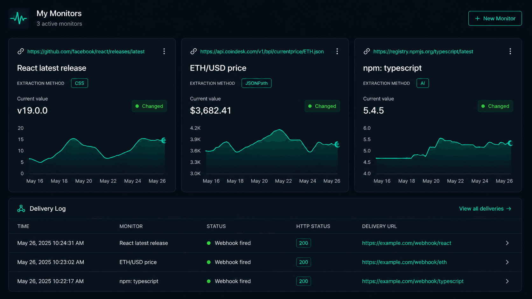The width and height of the screenshot is (532, 299).
Task: Click npm: typescript in the Delivery Log
Action: click(x=139, y=281)
